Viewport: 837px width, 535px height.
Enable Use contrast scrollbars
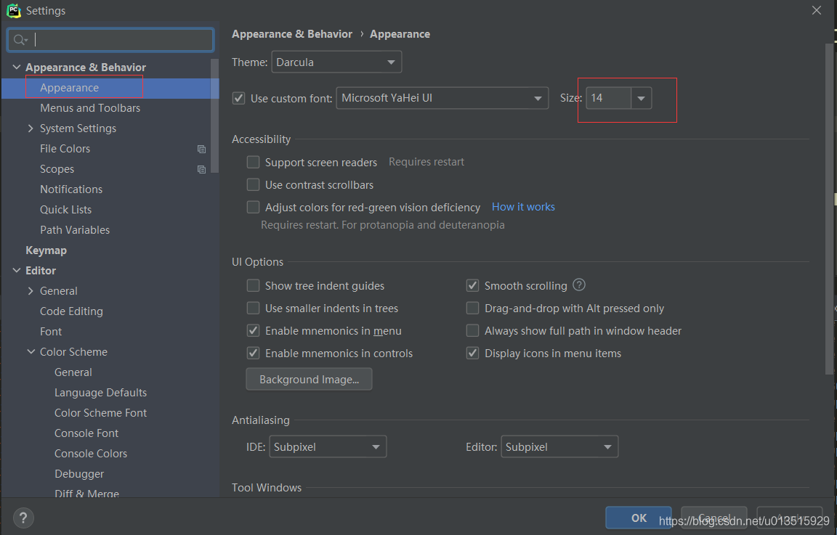(x=253, y=184)
